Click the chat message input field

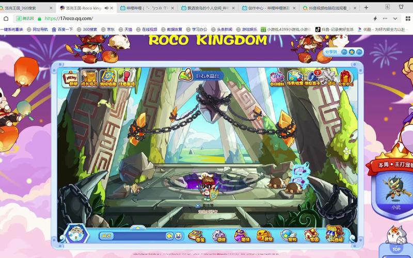pos(139,236)
